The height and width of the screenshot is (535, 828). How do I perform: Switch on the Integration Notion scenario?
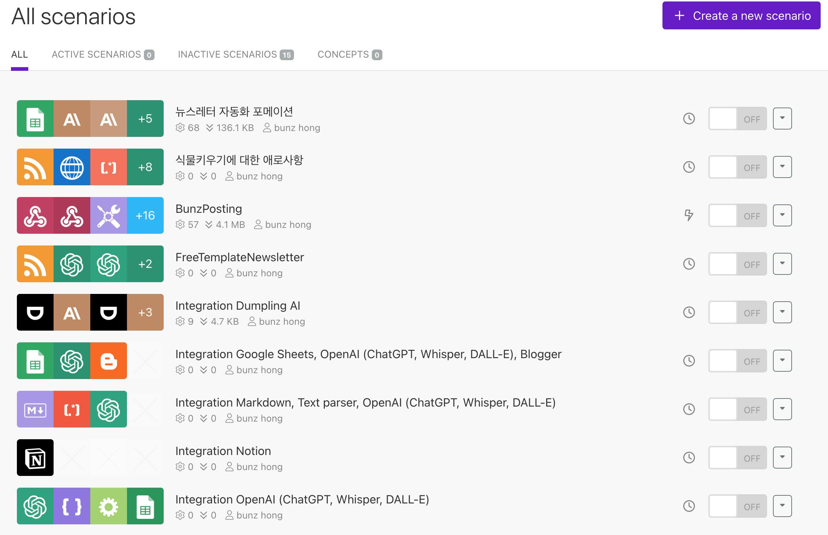(737, 458)
